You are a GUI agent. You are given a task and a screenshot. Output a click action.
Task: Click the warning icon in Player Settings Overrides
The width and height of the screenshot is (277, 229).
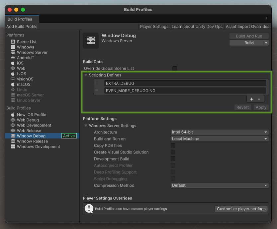89,209
